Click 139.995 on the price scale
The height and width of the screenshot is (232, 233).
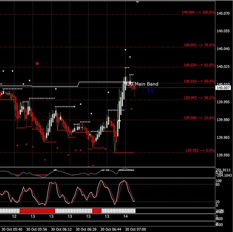tap(223, 102)
